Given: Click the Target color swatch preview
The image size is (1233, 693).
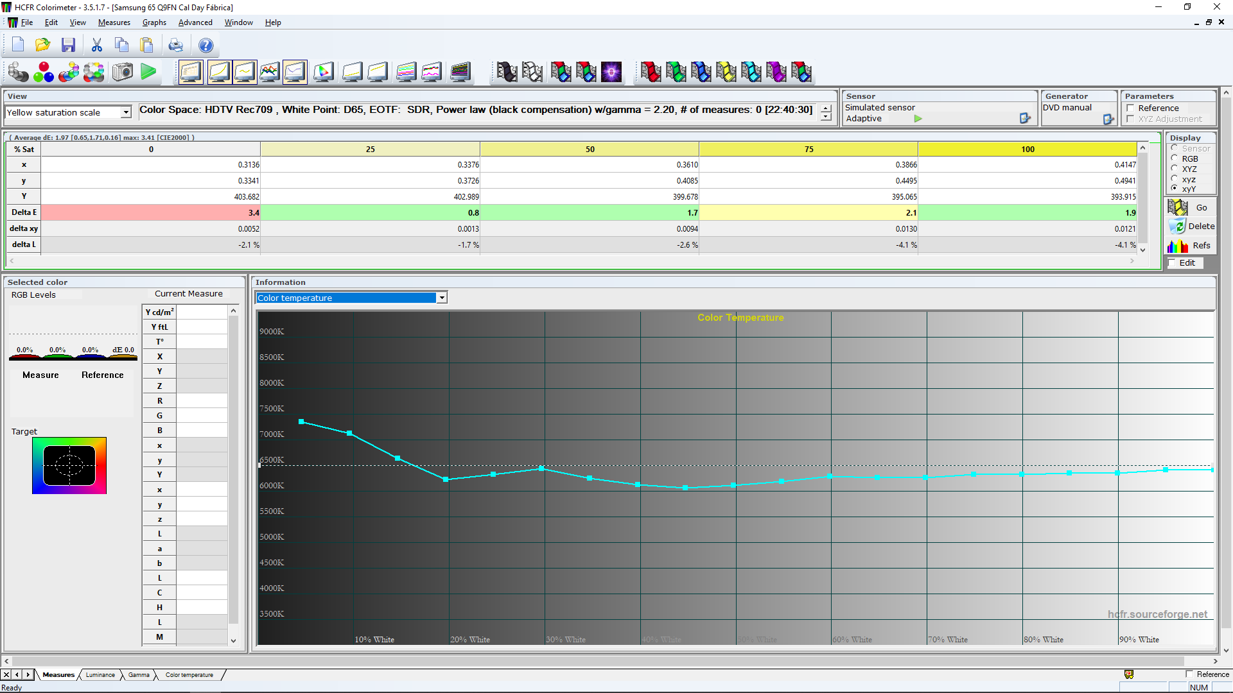Looking at the screenshot, I should pyautogui.click(x=69, y=465).
